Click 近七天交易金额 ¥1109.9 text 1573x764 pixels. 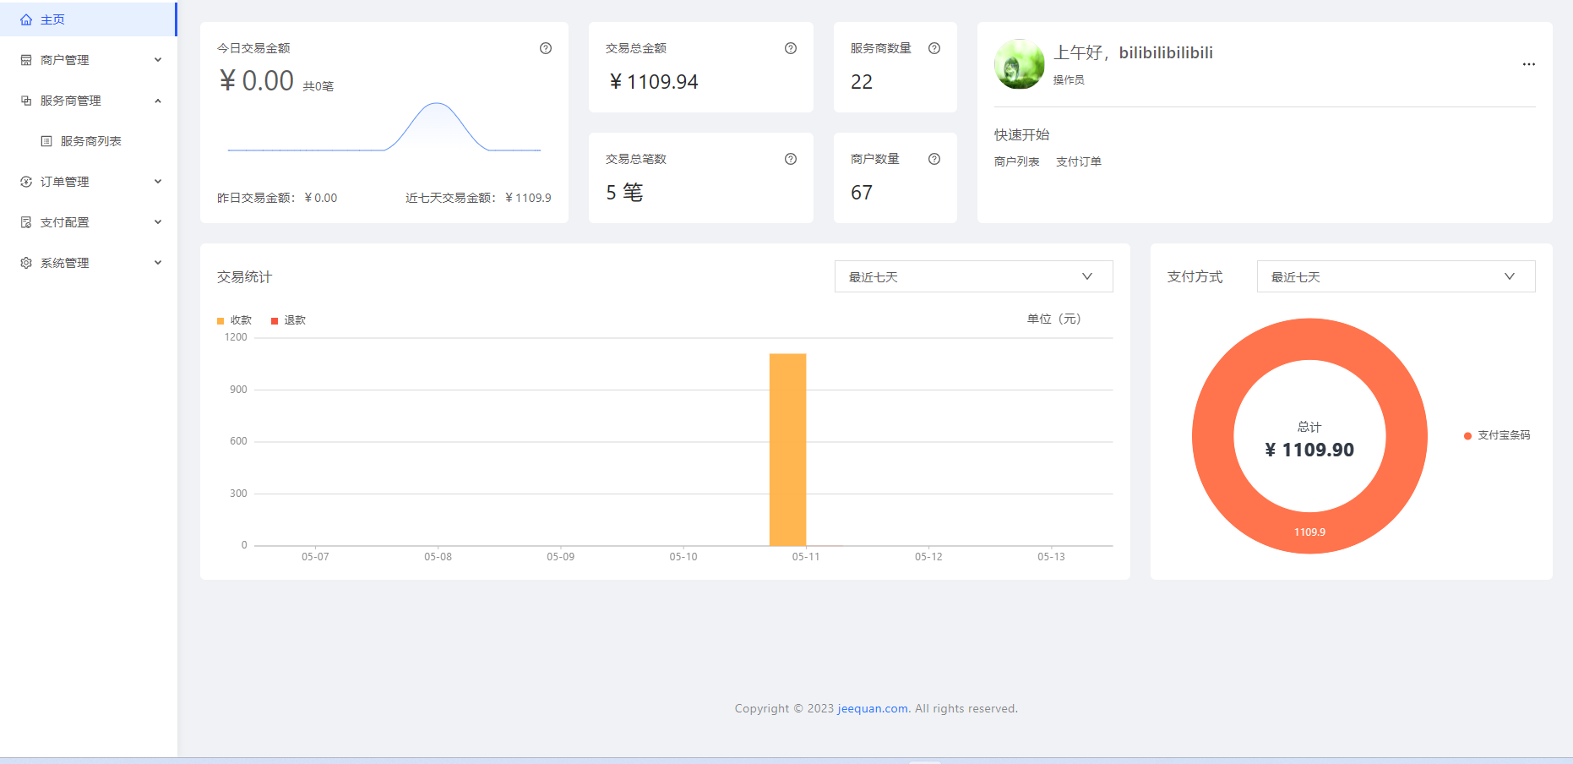[x=478, y=198]
